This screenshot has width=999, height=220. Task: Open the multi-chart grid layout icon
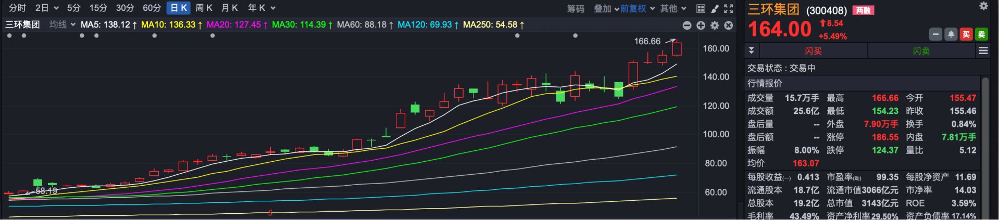pos(701,8)
